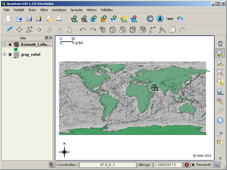
Task: Add a PostGIS layer
Action: click(x=94, y=19)
